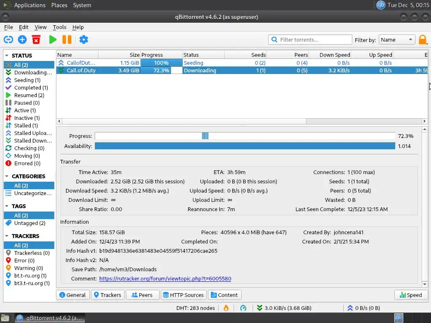This screenshot has width=431, height=323.
Task: Click the Add torrent file plus icon
Action: tap(22, 40)
